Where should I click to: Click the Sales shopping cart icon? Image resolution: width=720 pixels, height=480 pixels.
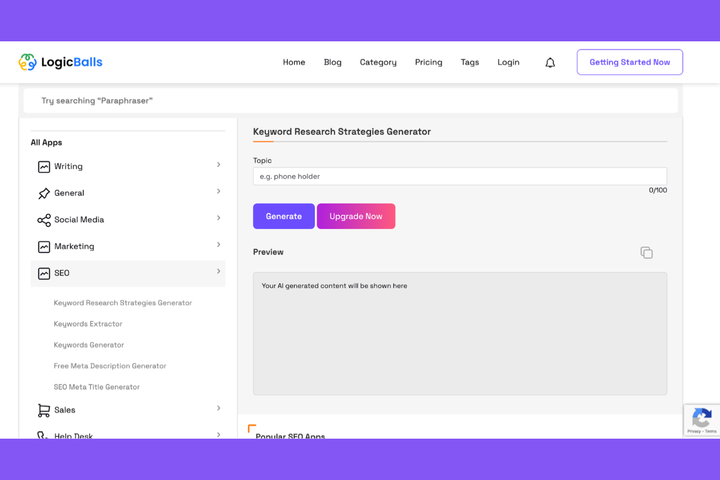coord(44,410)
